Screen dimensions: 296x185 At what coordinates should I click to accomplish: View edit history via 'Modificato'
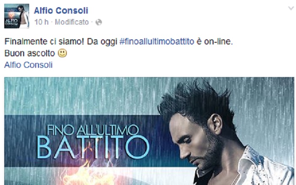(72, 22)
